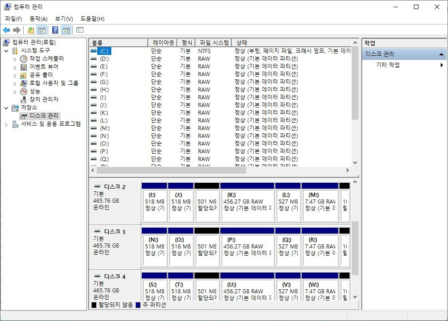Click 기타 작업 in the actions pane

[388, 65]
